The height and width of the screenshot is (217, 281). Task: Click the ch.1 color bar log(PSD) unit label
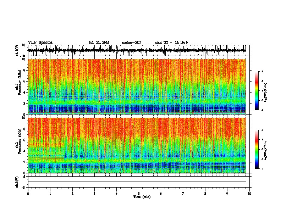pos(266,93)
